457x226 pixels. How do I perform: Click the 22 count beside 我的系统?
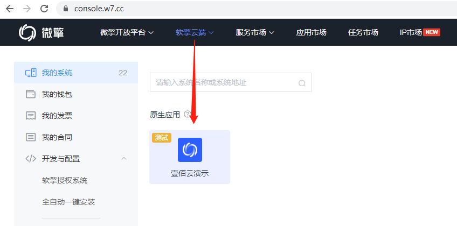pyautogui.click(x=123, y=73)
